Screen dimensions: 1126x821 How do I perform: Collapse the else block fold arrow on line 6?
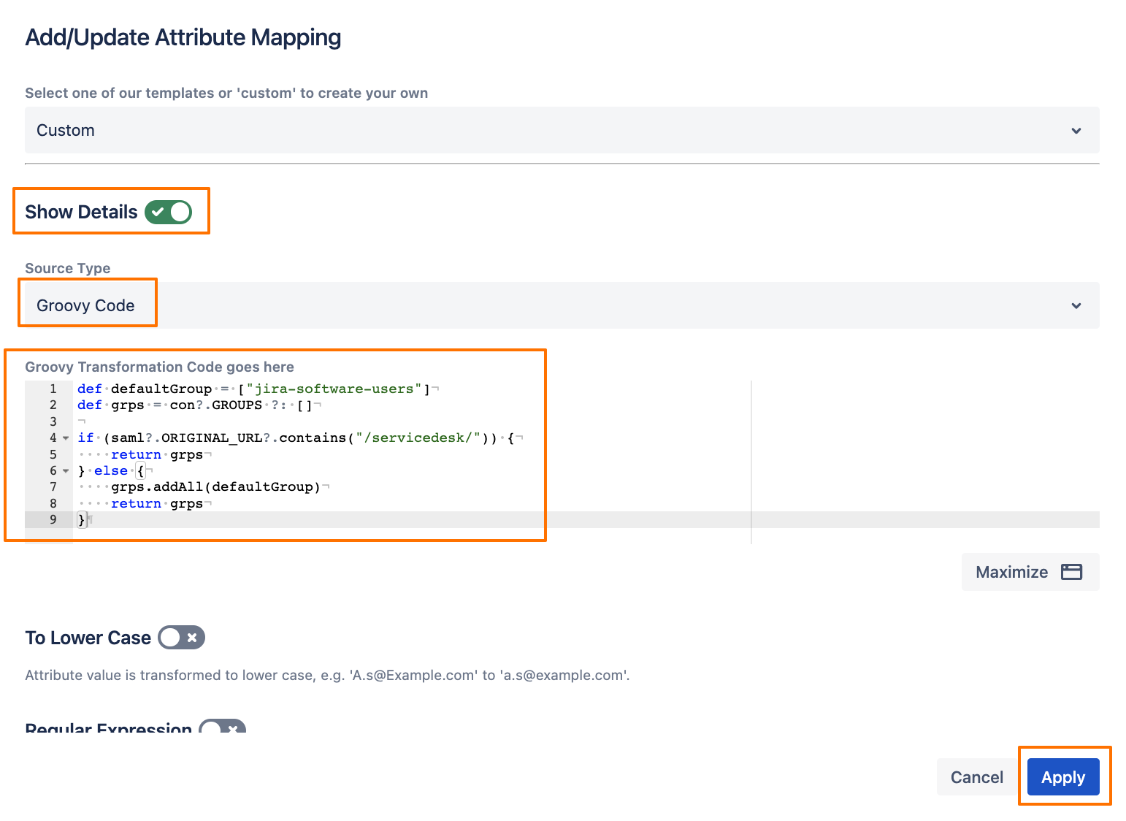66,471
